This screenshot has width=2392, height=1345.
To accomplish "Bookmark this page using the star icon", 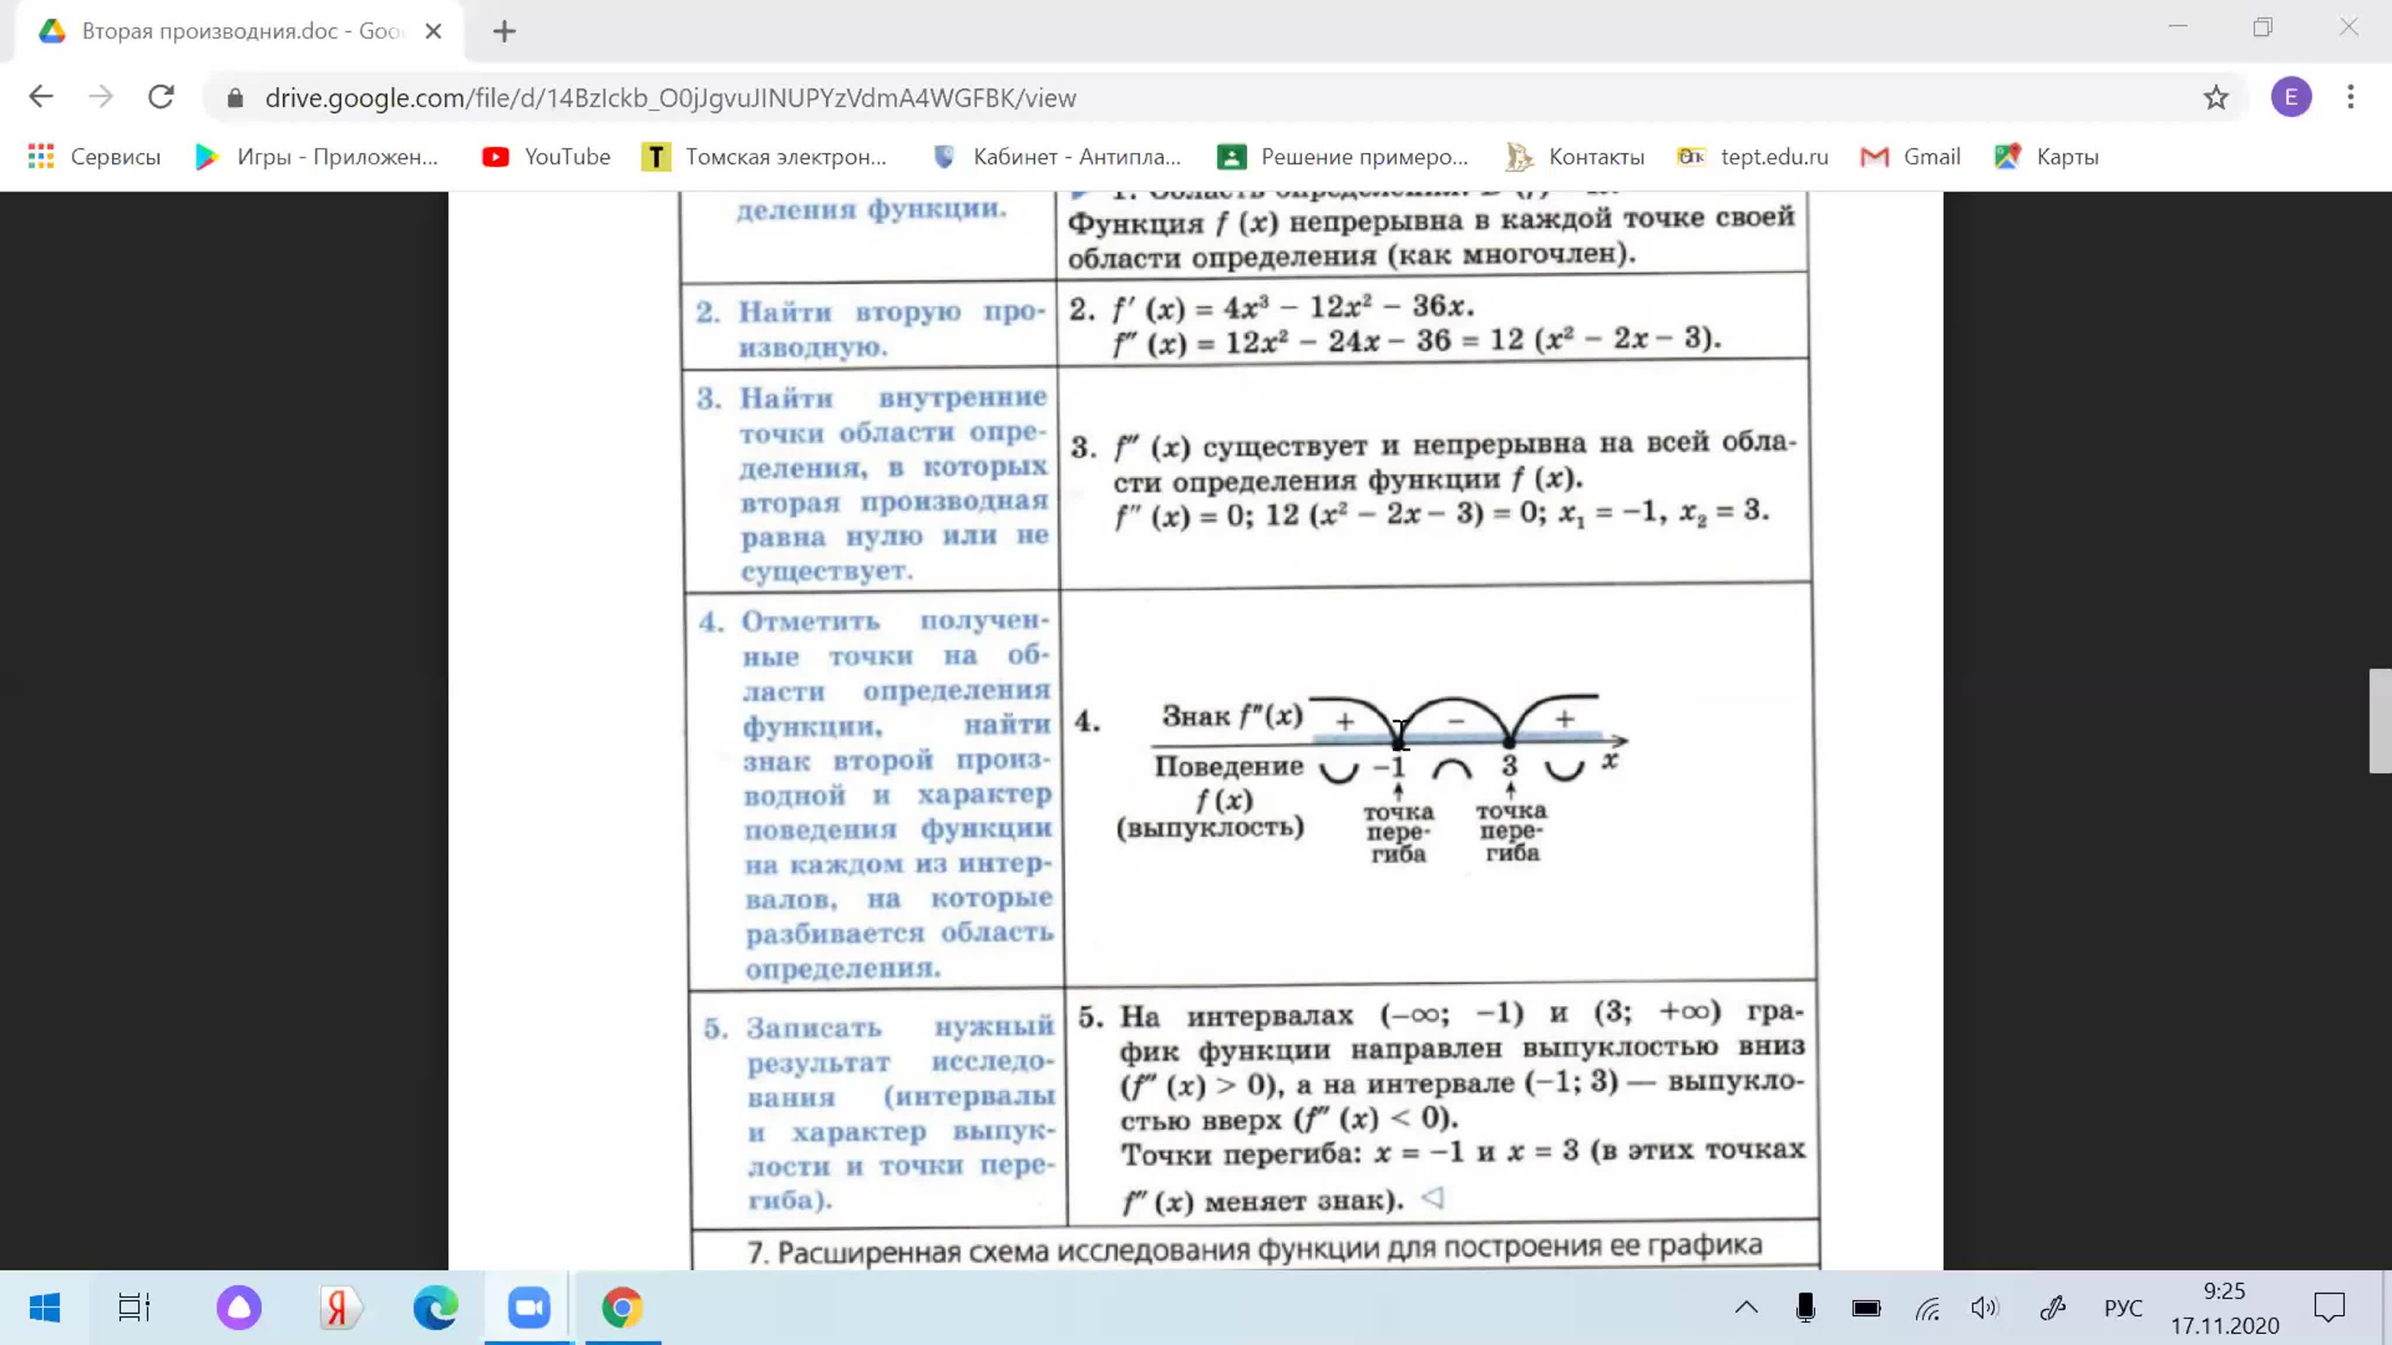I will coord(2216,97).
